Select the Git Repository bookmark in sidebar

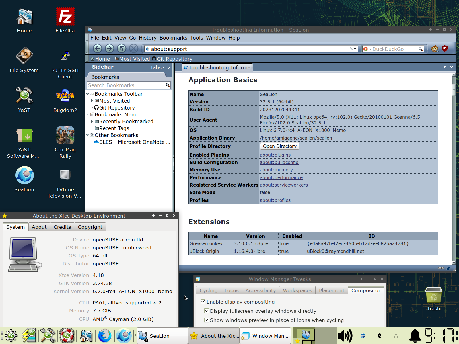(x=115, y=107)
